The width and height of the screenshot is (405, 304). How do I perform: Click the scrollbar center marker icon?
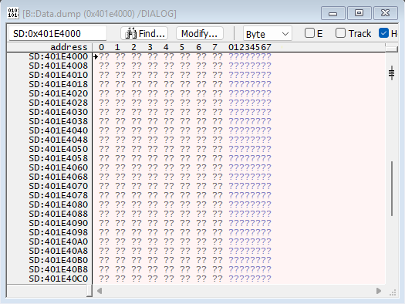(x=392, y=73)
